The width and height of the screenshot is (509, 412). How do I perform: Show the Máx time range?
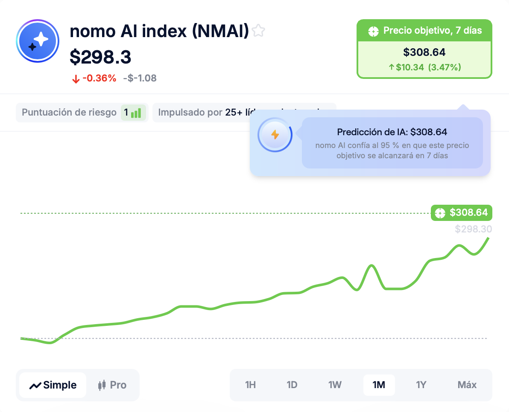467,385
